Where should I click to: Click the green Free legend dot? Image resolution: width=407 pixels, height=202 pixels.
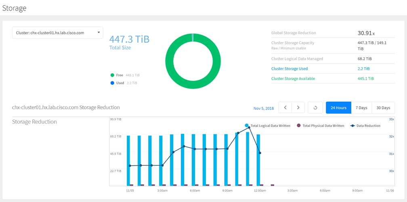[112, 75]
